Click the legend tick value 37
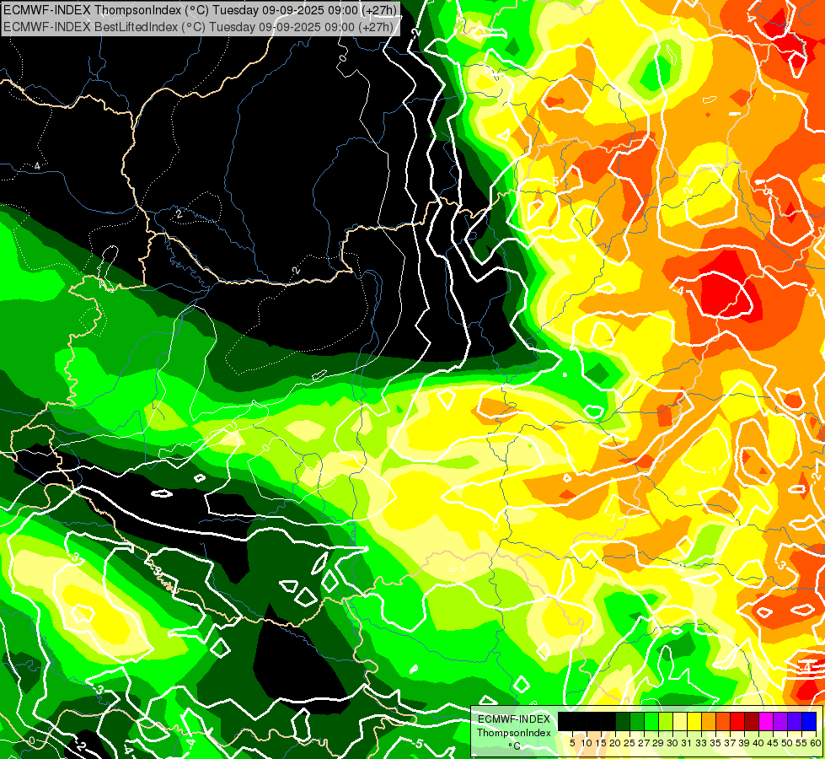This screenshot has width=825, height=759. (x=731, y=743)
